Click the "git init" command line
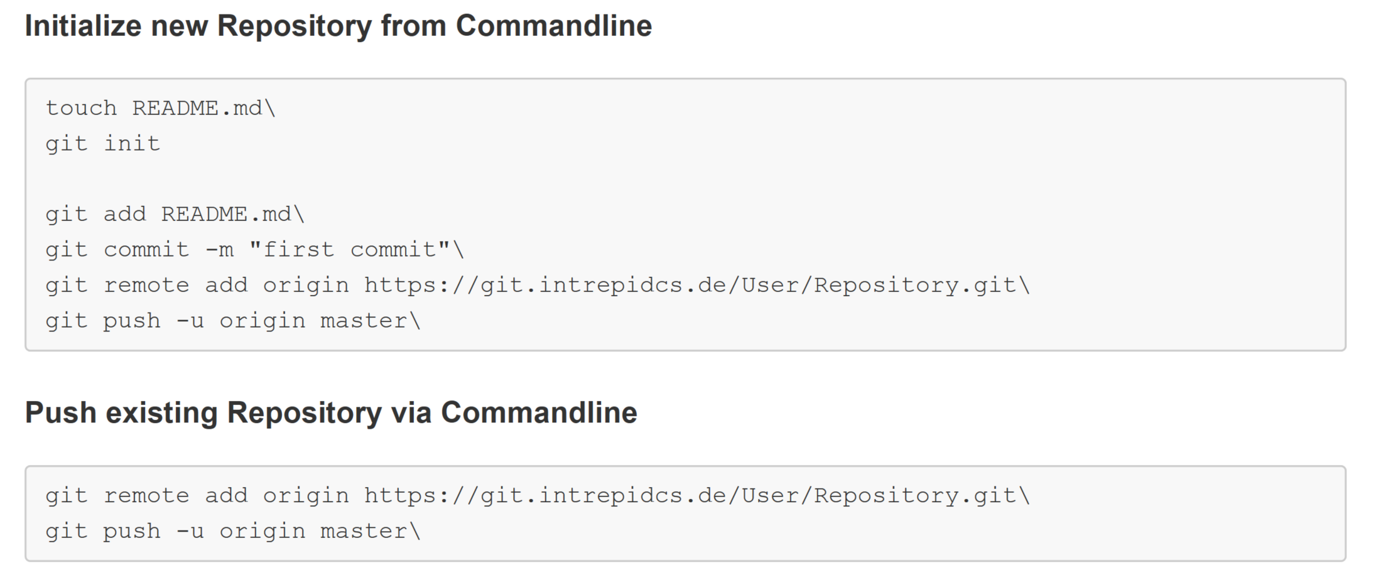The width and height of the screenshot is (1376, 580). [102, 144]
